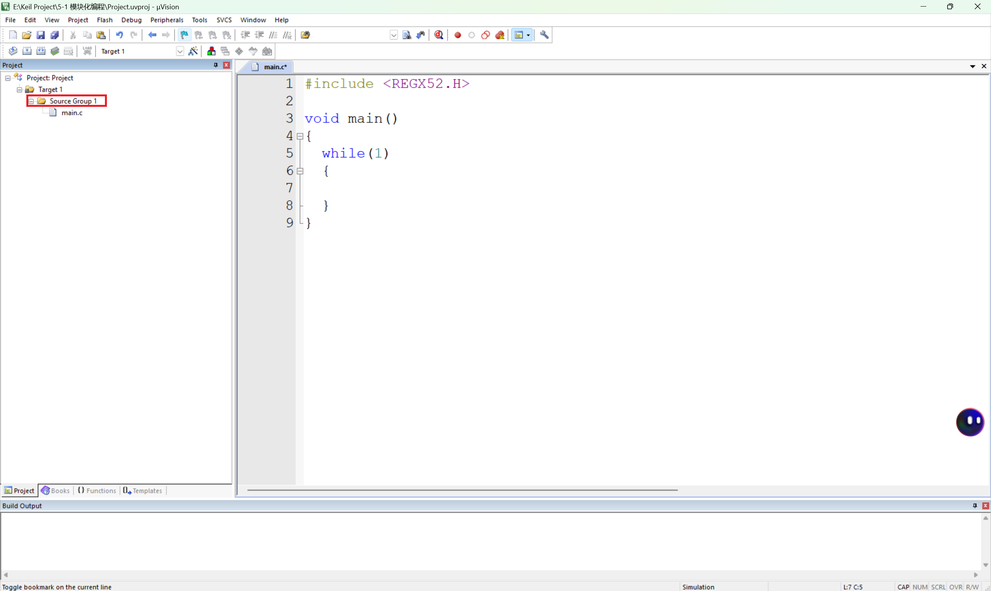The width and height of the screenshot is (991, 591).
Task: Open the Configuration wrench icon
Action: pyautogui.click(x=544, y=35)
